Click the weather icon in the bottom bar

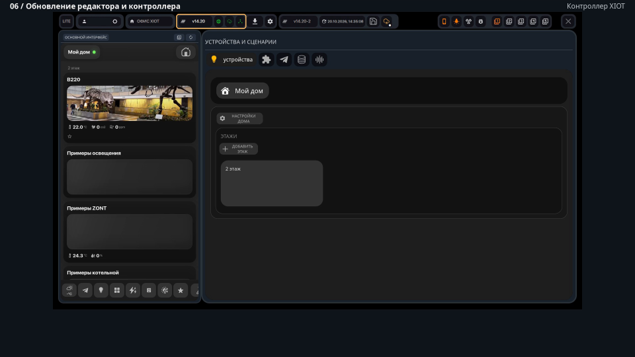69,290
